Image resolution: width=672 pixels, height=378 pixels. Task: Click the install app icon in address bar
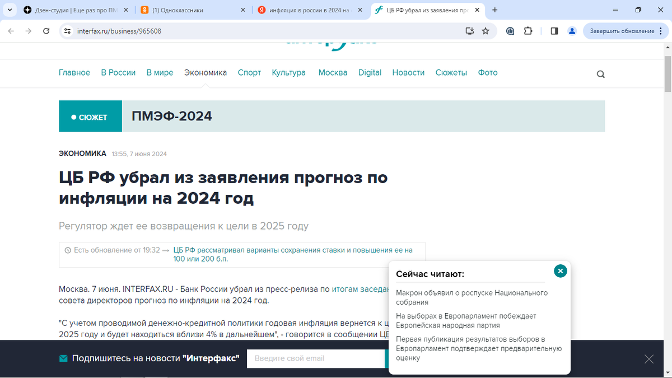point(470,31)
